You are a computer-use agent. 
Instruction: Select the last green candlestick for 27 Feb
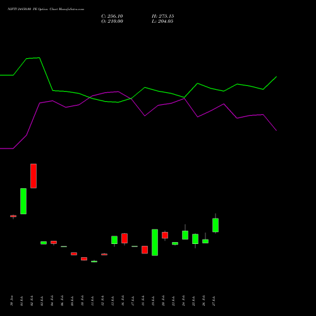tap(216, 225)
